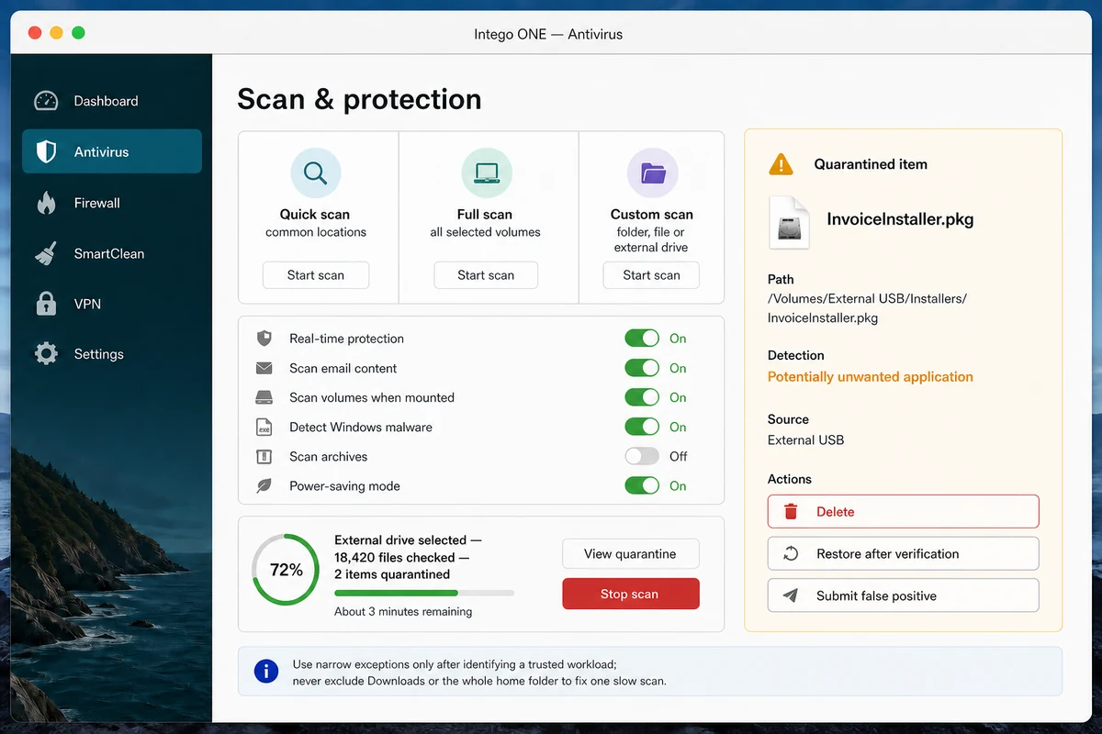The width and height of the screenshot is (1102, 734).
Task: Click the path /Volumes/External USB/Installers/
Action: (867, 299)
